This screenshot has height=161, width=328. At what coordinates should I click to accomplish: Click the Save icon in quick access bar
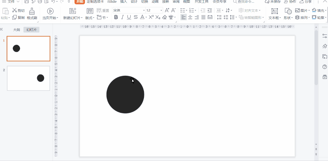[x=26, y=2]
